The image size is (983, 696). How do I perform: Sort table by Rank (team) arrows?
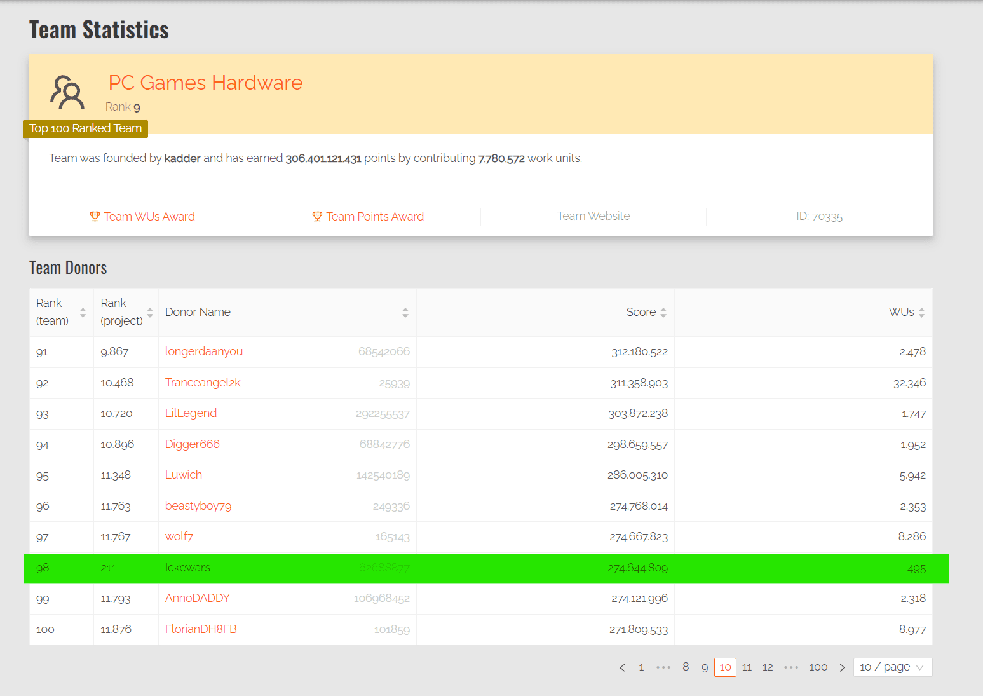(x=83, y=313)
